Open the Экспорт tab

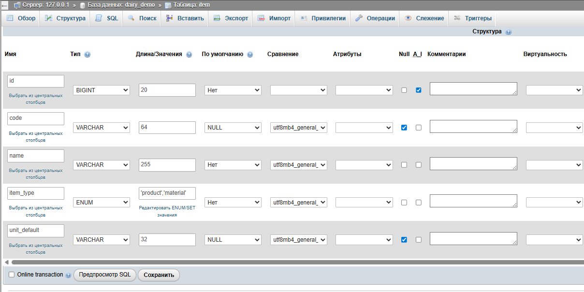pyautogui.click(x=231, y=18)
